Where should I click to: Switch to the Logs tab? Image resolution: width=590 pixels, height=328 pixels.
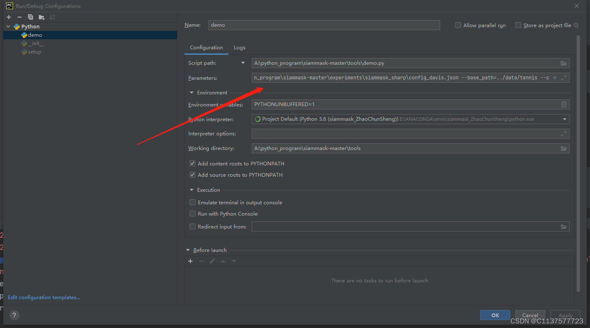coord(239,47)
